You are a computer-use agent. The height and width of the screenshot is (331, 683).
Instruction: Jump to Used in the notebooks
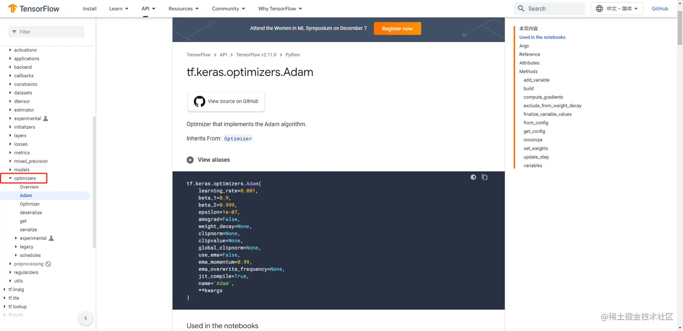tap(542, 38)
